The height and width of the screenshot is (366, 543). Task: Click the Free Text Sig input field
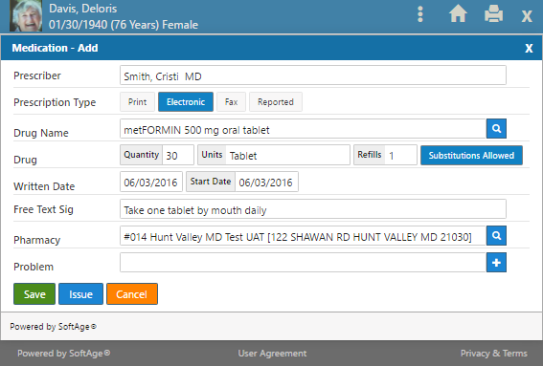coord(313,209)
